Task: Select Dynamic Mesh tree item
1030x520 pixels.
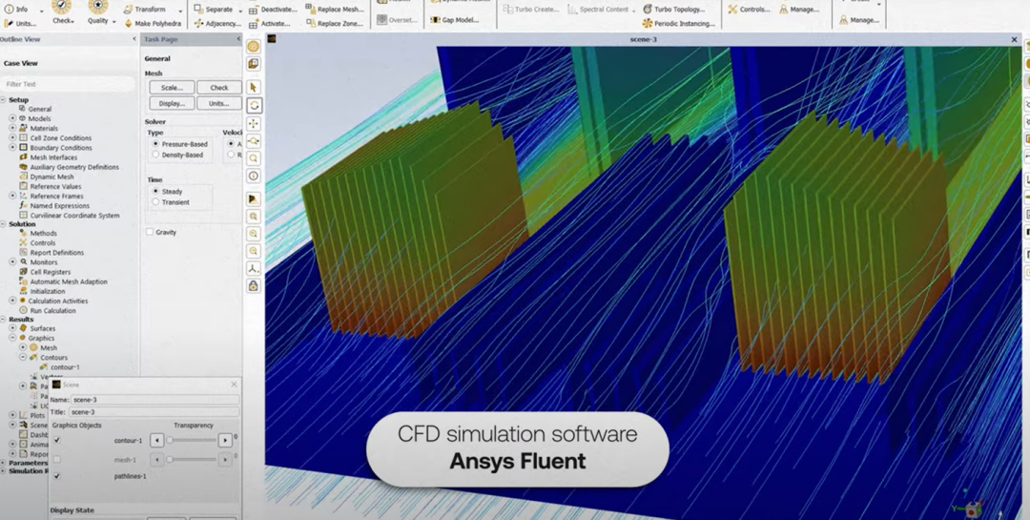Action: 51,177
